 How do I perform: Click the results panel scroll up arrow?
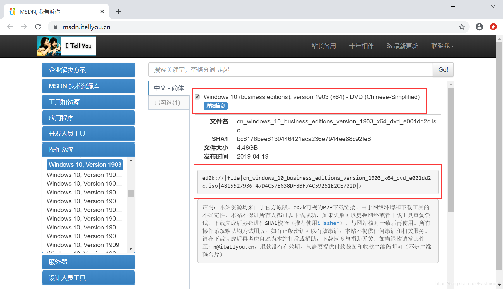pyautogui.click(x=451, y=84)
